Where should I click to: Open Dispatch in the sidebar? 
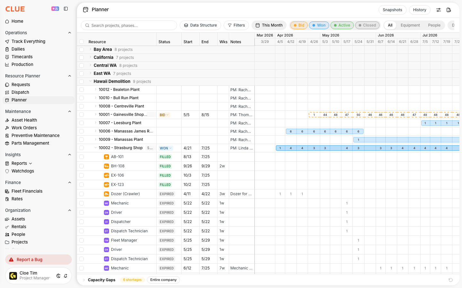tap(20, 92)
